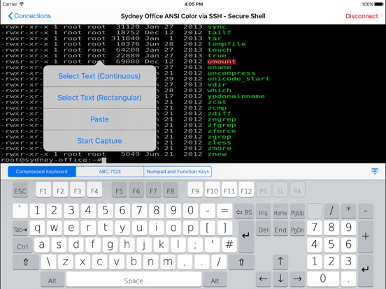
Task: Tap the main keyboard Return key
Action: point(246,237)
